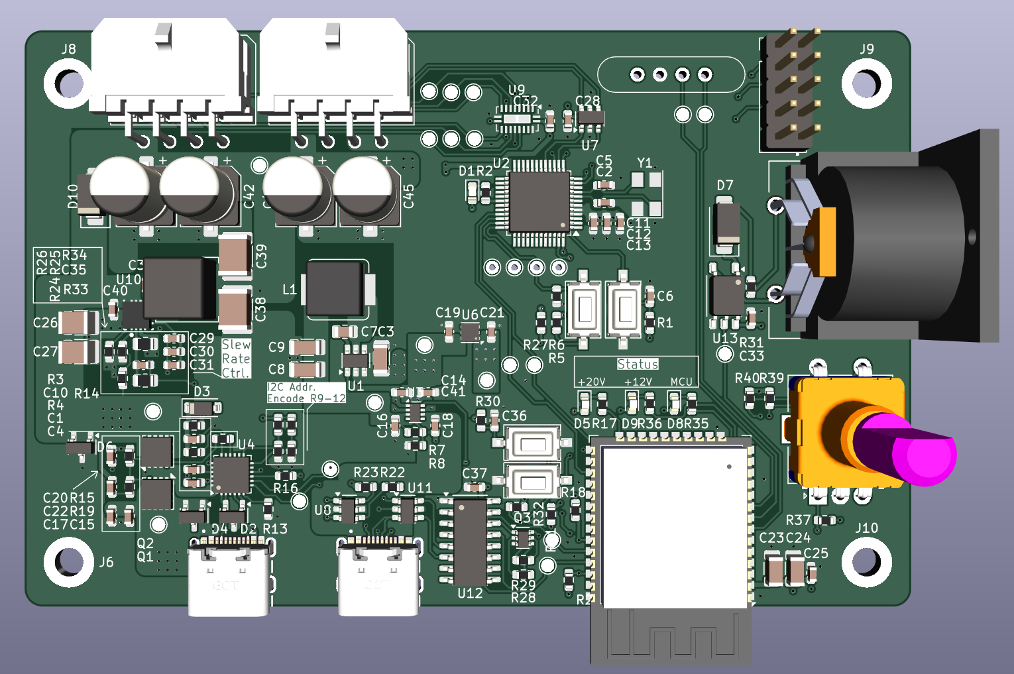Screen dimensions: 1014x674
Task: Click the C9 capacitor
Action: [x=307, y=347]
